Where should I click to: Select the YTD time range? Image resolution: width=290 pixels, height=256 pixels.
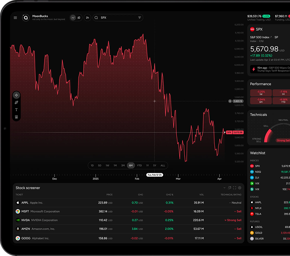[x=139, y=165]
